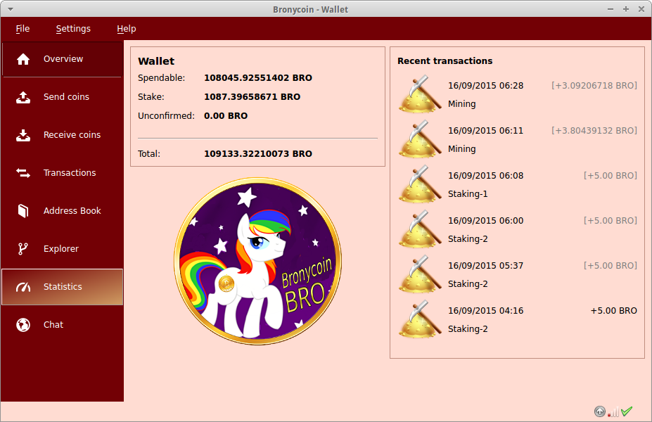Open the Help menu
This screenshot has height=422, width=652.
coord(127,29)
